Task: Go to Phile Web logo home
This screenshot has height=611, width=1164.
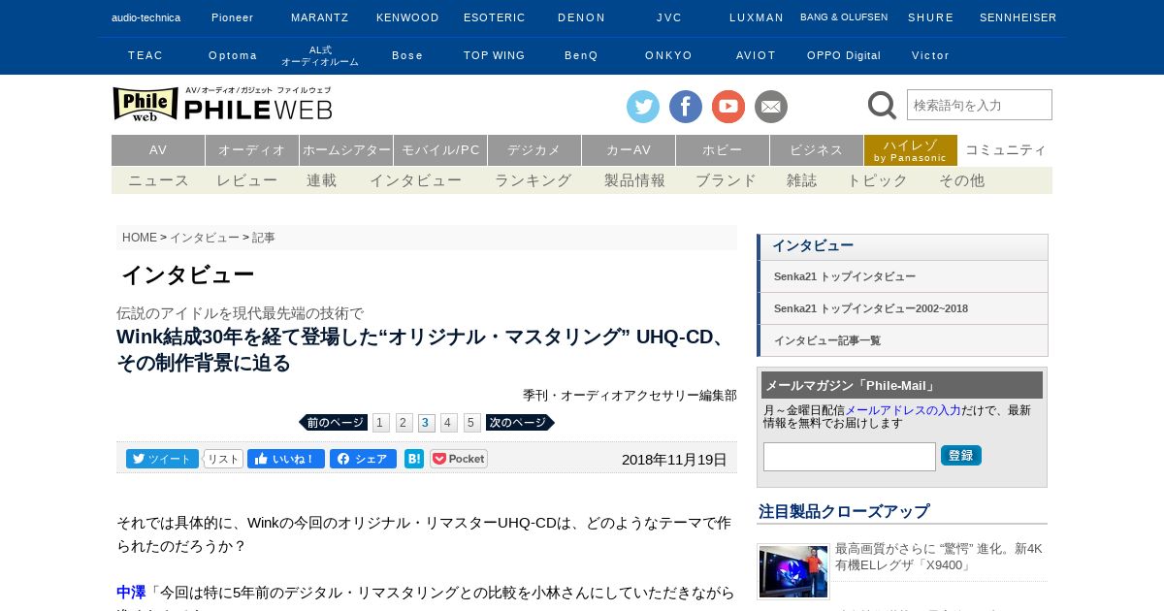Action: (x=222, y=105)
